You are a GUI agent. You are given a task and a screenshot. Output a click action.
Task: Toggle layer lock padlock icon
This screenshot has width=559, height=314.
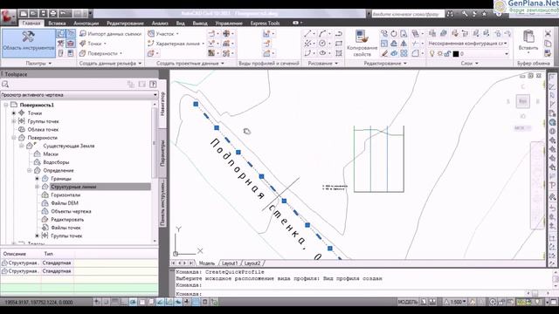[x=447, y=54]
